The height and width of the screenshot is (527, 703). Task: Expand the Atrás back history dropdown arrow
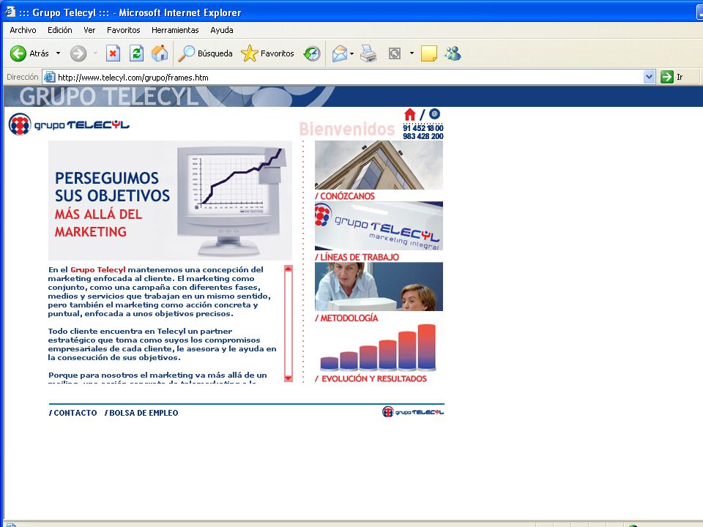pyautogui.click(x=58, y=53)
